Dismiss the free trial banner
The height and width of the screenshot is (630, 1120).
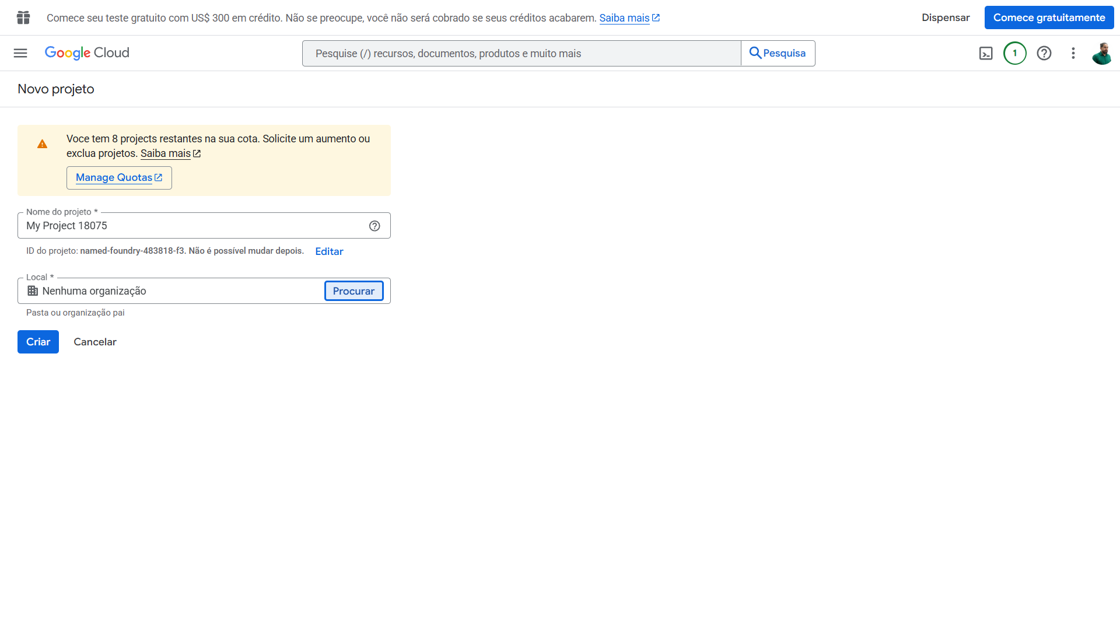(x=945, y=17)
